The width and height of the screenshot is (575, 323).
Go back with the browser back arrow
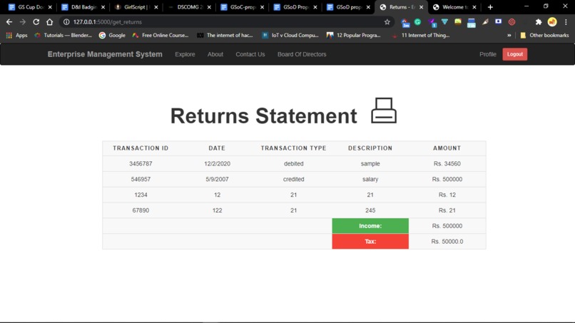(9, 22)
